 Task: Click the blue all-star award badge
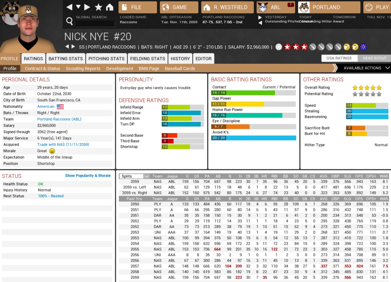click(x=364, y=47)
